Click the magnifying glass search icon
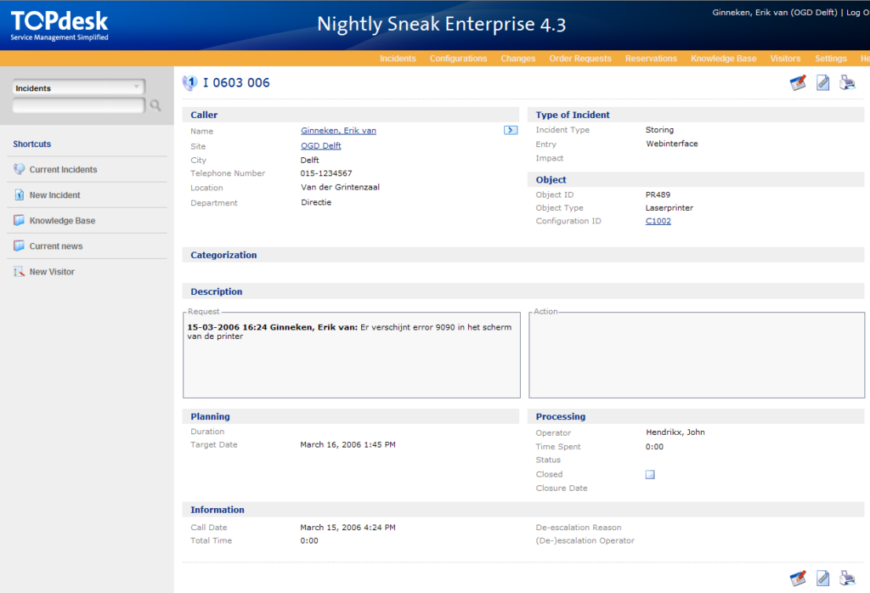 pos(155,106)
